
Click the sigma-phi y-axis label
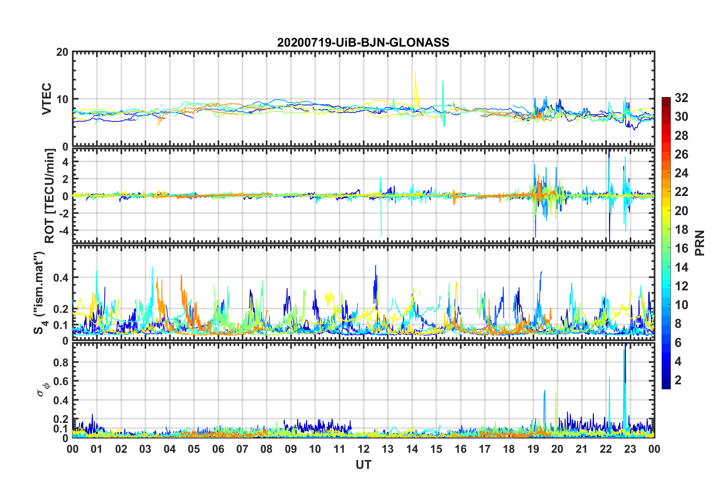click(43, 390)
